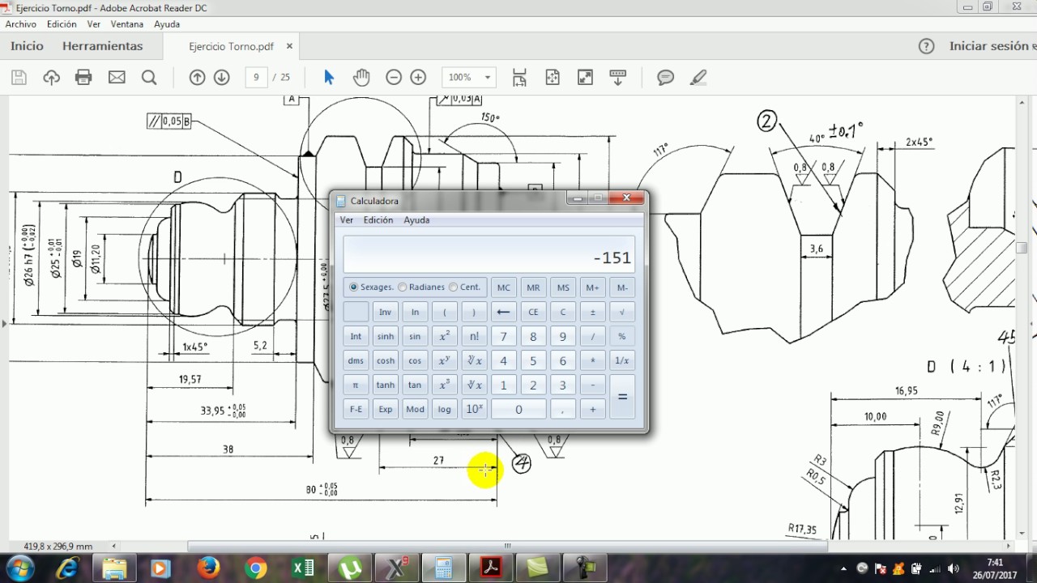This screenshot has width=1037, height=583.
Task: Click the calculator dms button
Action: 356,360
